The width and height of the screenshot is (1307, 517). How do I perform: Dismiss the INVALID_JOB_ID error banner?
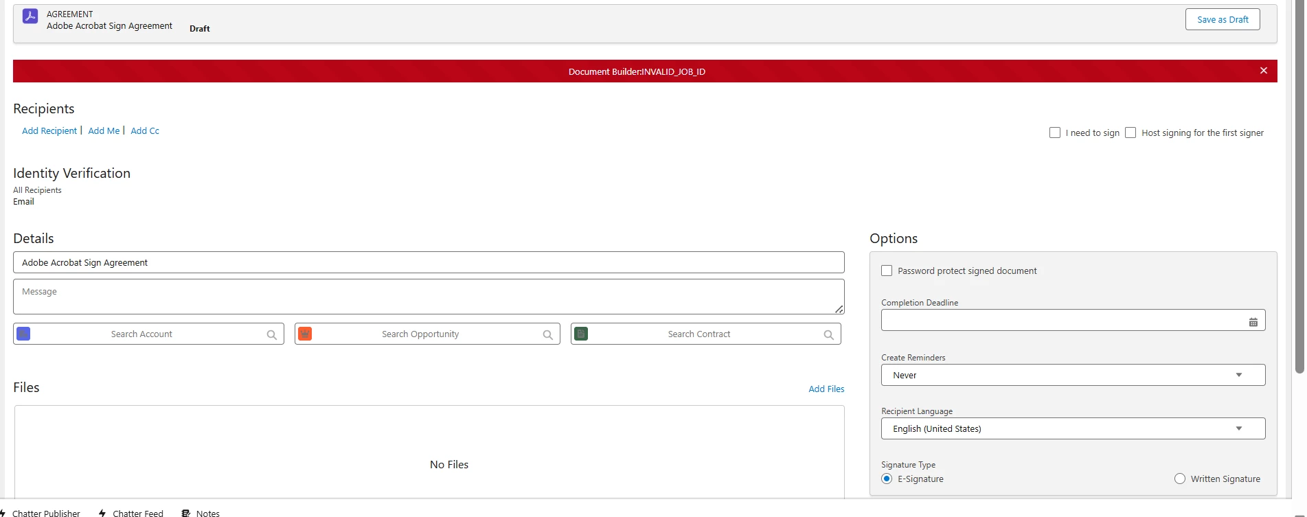coord(1263,71)
